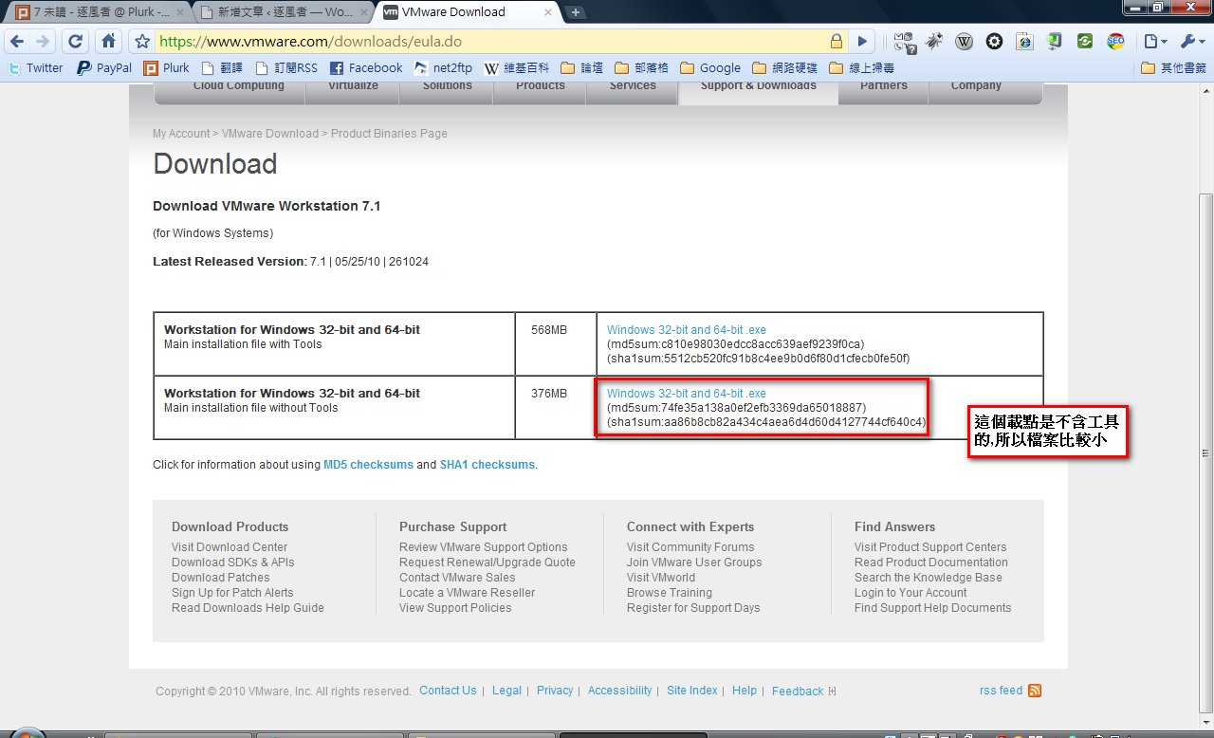
Task: Click the padlock icon in the address bar
Action: pyautogui.click(x=836, y=42)
